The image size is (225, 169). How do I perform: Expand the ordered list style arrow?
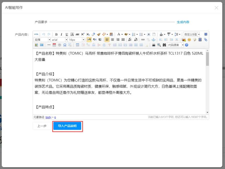(137, 34)
